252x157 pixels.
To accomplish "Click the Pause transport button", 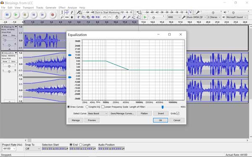I will pos(7,15).
